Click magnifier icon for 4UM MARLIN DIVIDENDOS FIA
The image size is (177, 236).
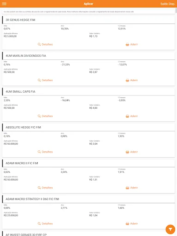[39, 80]
